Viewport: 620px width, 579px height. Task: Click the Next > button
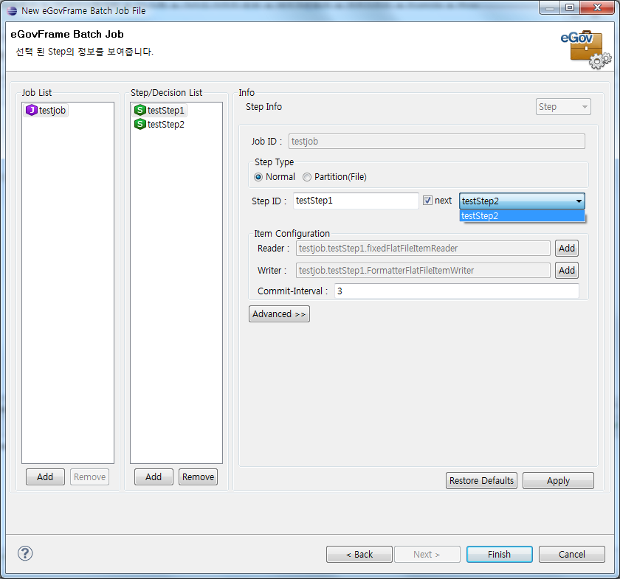pyautogui.click(x=427, y=554)
